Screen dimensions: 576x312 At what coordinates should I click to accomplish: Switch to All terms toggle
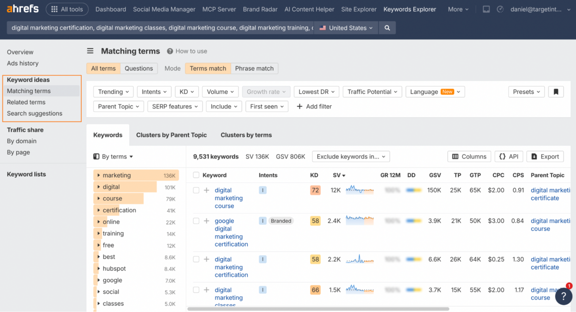(103, 69)
